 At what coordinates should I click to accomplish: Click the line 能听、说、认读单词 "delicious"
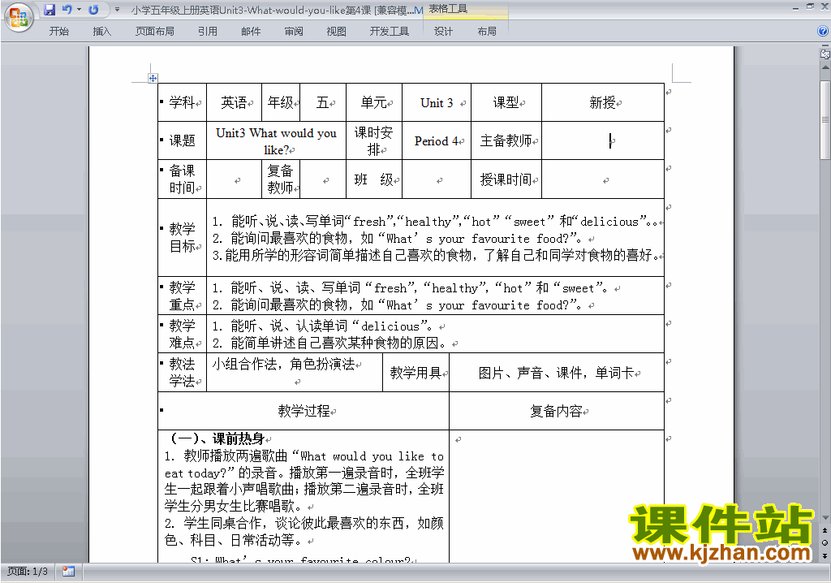[323, 326]
